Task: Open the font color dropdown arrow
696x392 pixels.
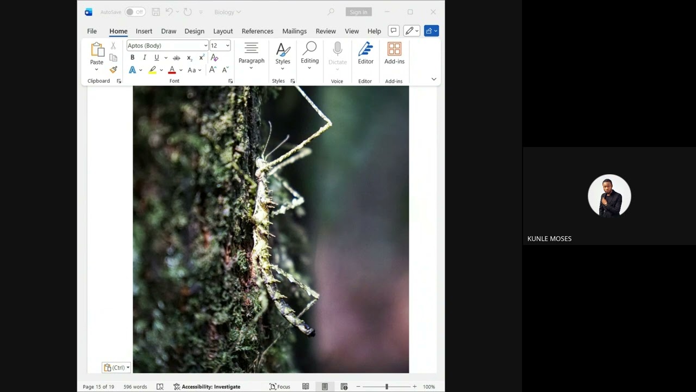Action: 181,70
